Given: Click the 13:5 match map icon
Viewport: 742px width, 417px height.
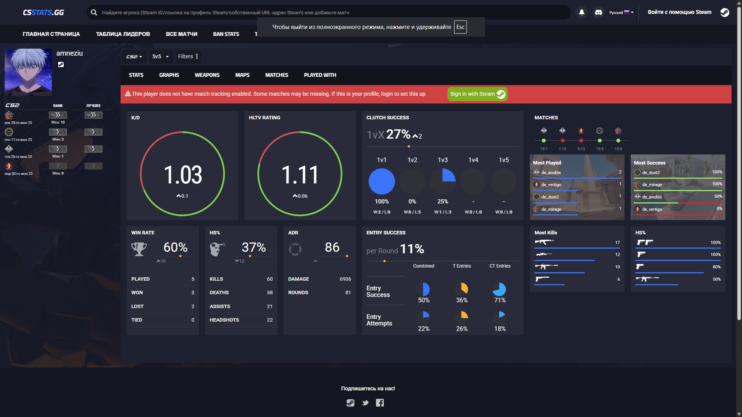Looking at the screenshot, I should (599, 131).
